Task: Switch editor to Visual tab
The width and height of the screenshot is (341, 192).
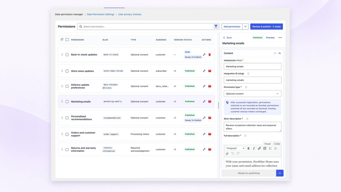Action: pos(267,144)
